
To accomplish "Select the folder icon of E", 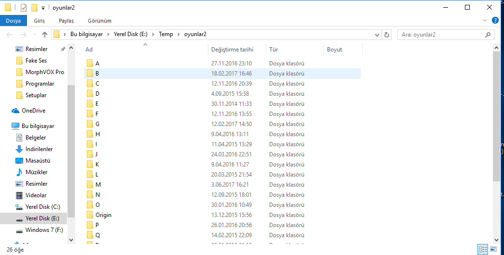I will 90,103.
